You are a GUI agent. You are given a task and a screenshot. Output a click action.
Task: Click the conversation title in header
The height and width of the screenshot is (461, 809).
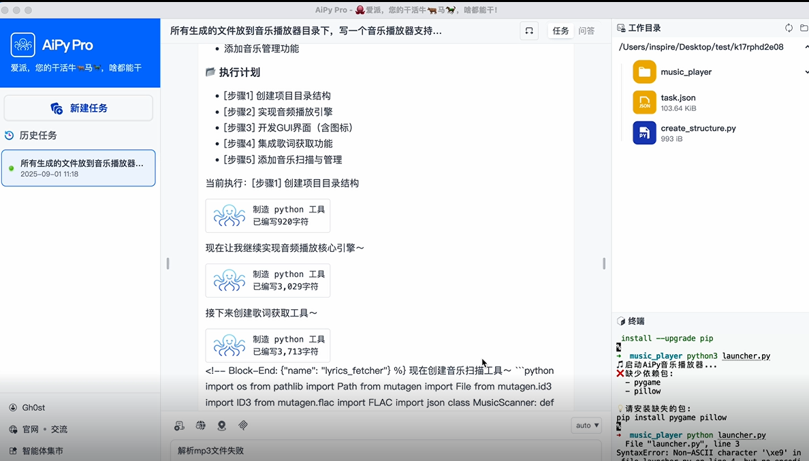(x=306, y=31)
